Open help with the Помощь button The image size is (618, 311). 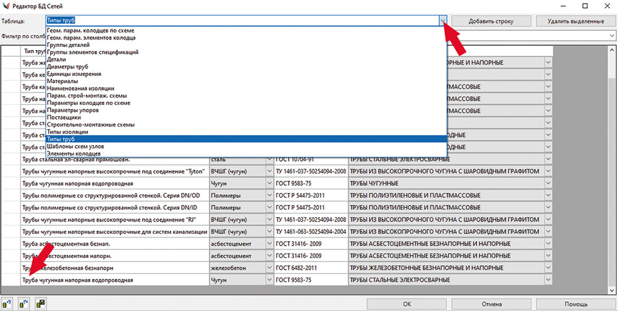click(x=575, y=304)
